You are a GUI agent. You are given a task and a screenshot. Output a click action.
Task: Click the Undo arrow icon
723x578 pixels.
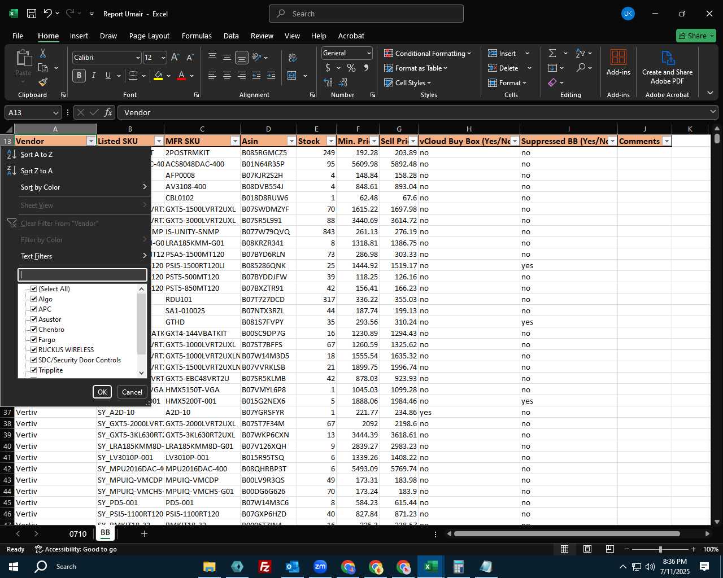(x=48, y=14)
